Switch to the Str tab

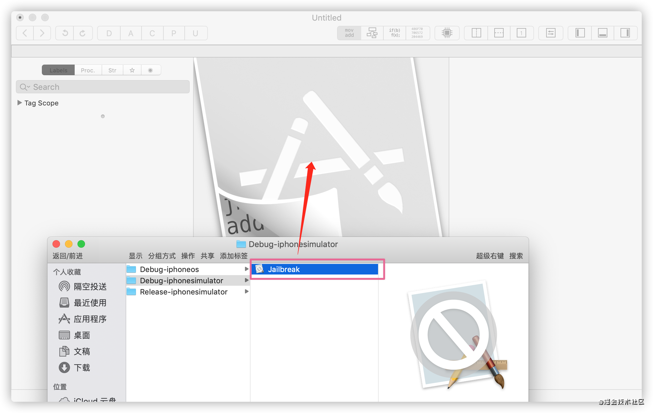pos(112,70)
